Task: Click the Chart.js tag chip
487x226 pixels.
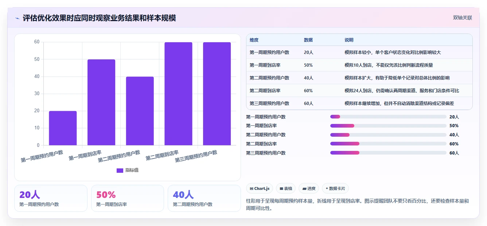Action: pyautogui.click(x=260, y=188)
